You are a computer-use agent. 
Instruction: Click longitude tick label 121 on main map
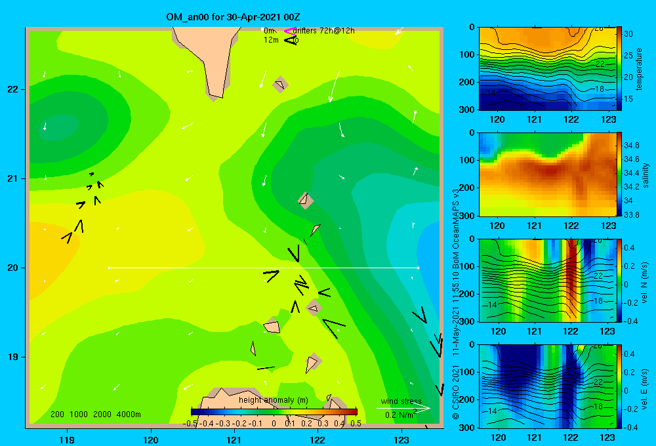click(234, 440)
